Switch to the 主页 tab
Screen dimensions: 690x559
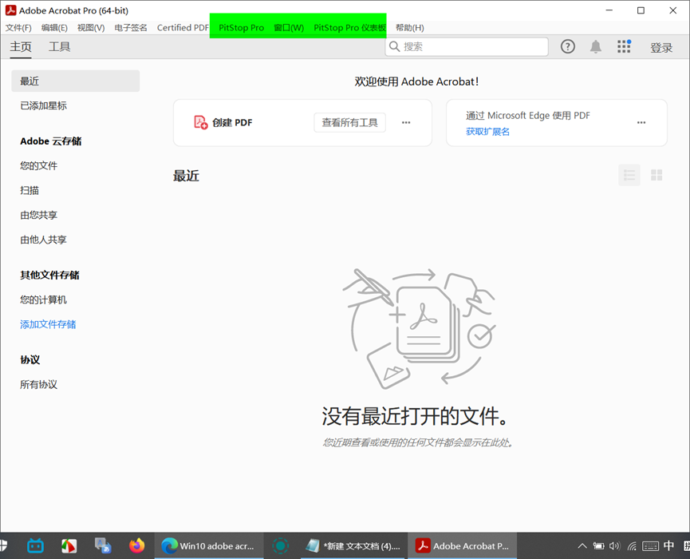pos(21,46)
